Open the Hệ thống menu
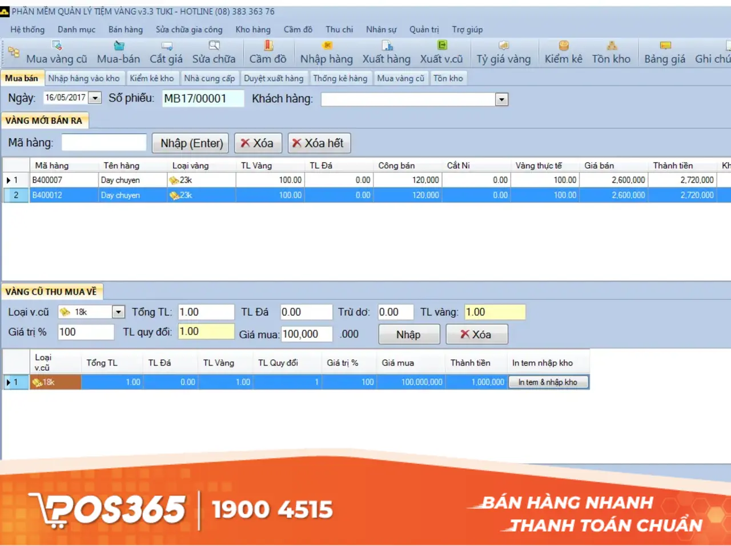This screenshot has height=546, width=731. point(27,30)
